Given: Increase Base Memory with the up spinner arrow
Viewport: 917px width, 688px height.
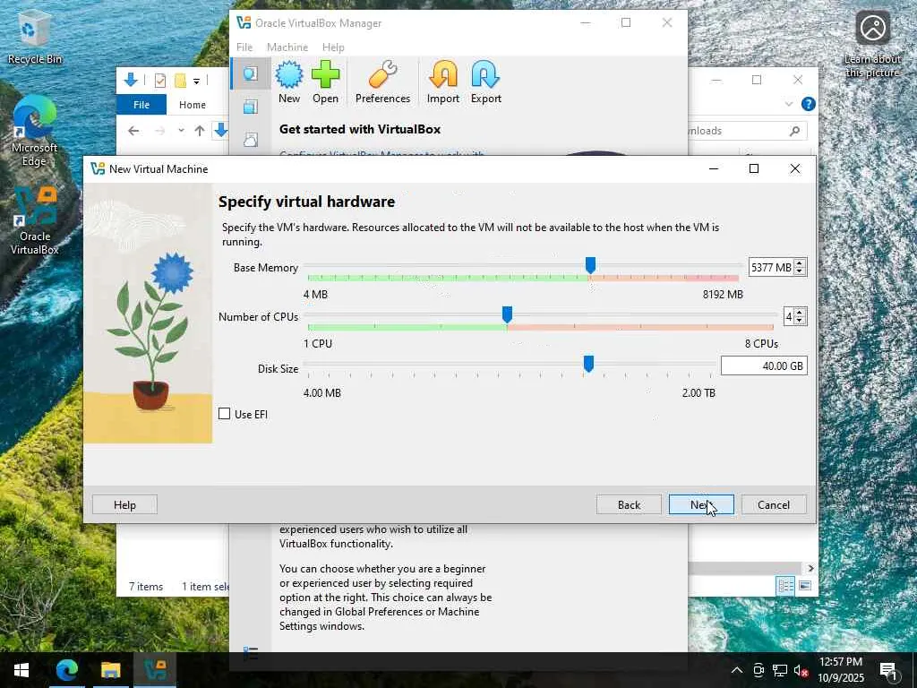Looking at the screenshot, I should 800,262.
